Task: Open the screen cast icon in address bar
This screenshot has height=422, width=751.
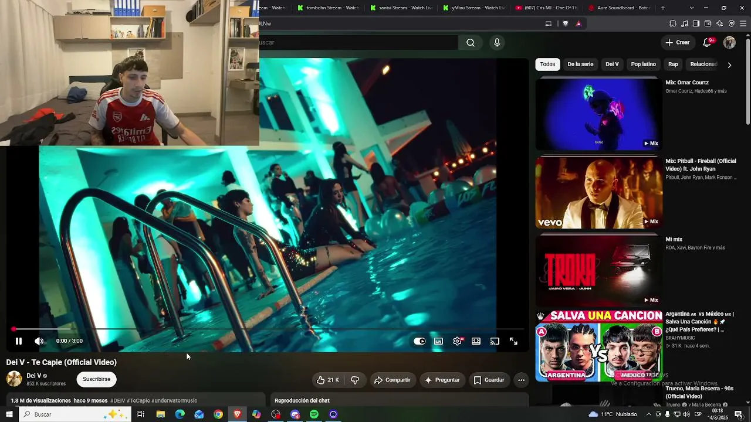Action: click(549, 23)
